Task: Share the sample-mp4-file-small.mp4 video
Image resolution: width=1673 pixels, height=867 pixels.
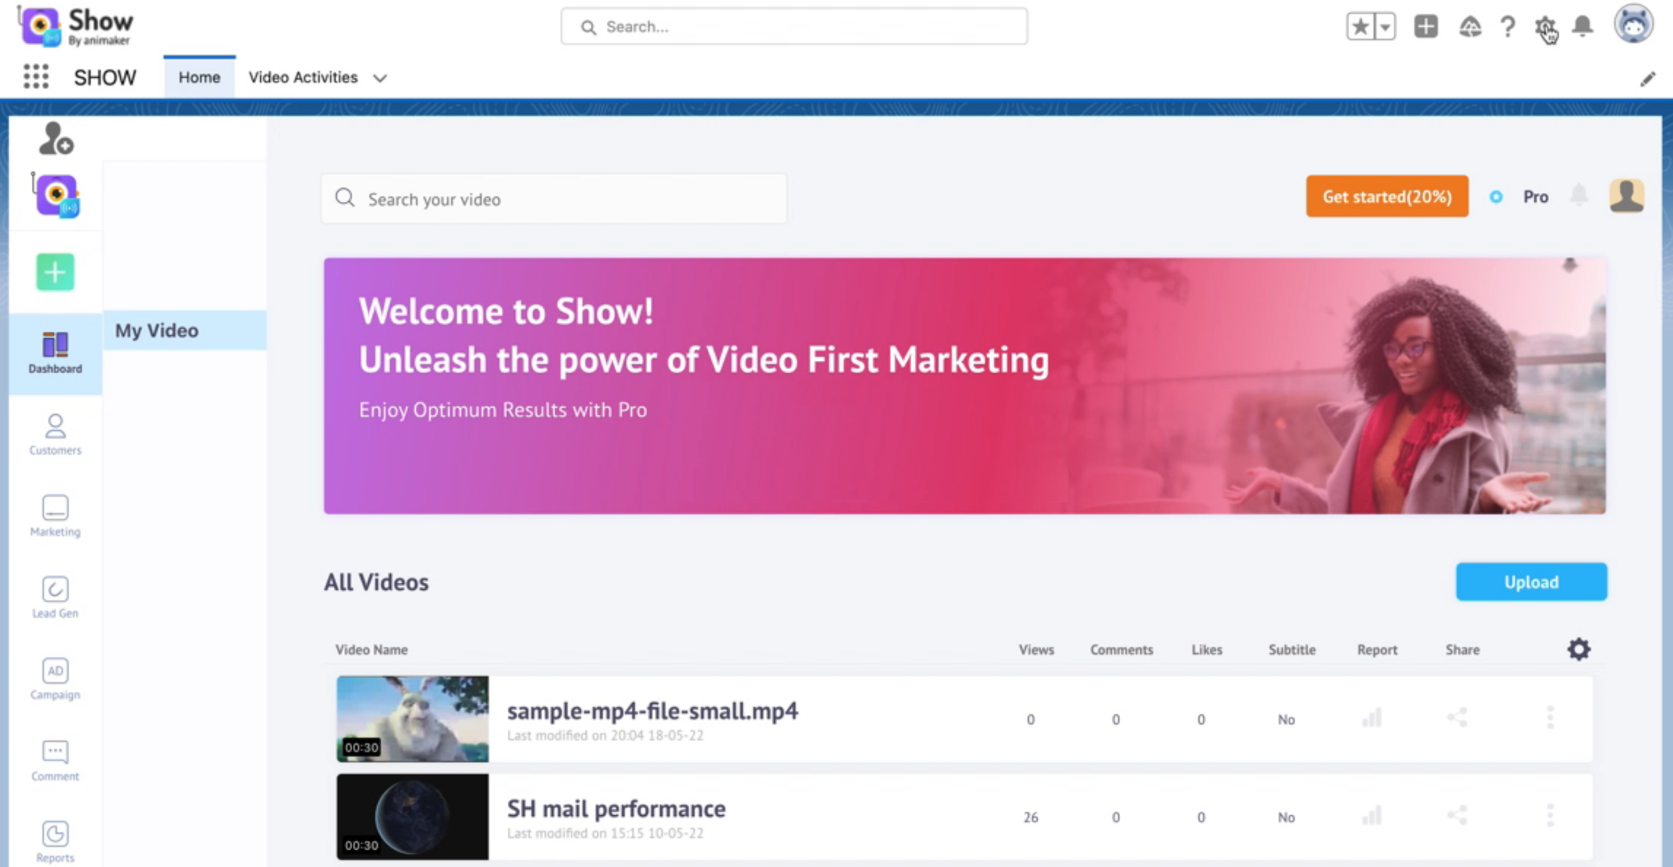Action: tap(1457, 718)
